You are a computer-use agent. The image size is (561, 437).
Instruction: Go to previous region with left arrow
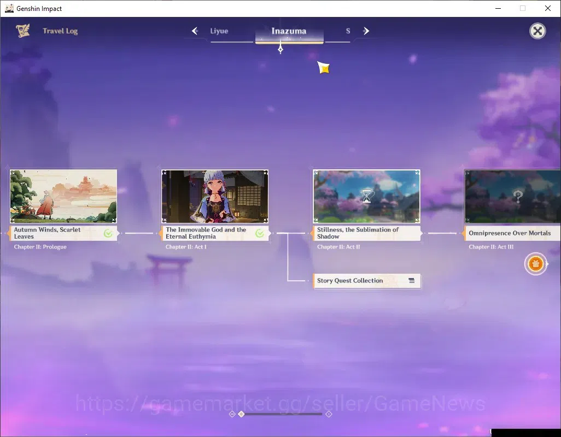(195, 31)
